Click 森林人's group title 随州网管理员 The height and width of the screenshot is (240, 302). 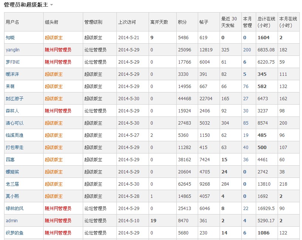(x=58, y=111)
